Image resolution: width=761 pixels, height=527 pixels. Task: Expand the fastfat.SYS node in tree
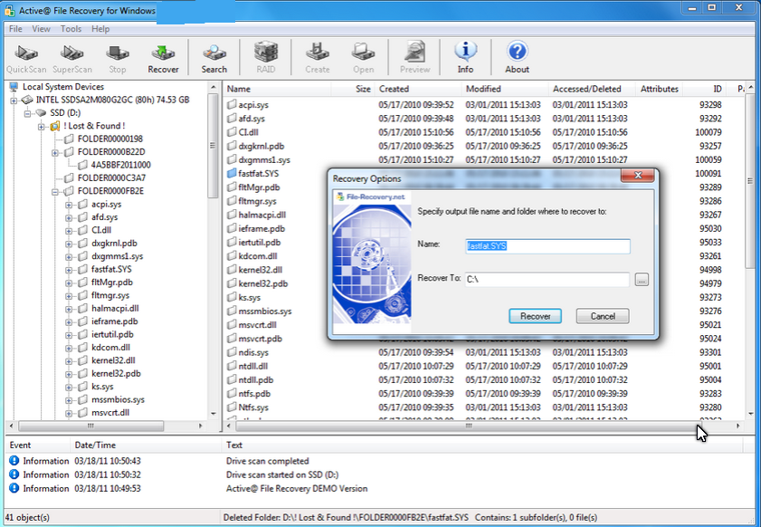tap(69, 270)
